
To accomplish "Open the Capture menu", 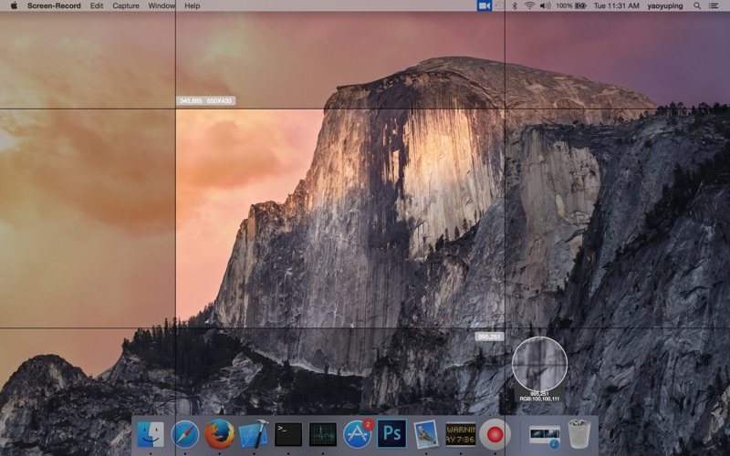I will pyautogui.click(x=126, y=5).
